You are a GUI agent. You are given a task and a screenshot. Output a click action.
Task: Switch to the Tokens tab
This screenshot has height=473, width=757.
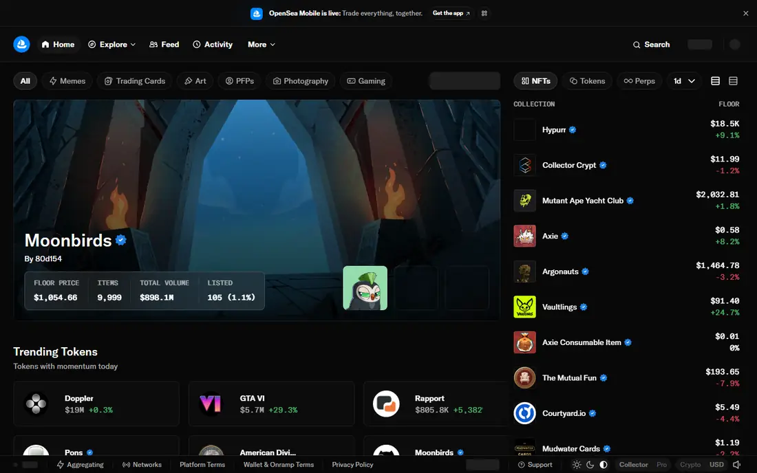(588, 81)
